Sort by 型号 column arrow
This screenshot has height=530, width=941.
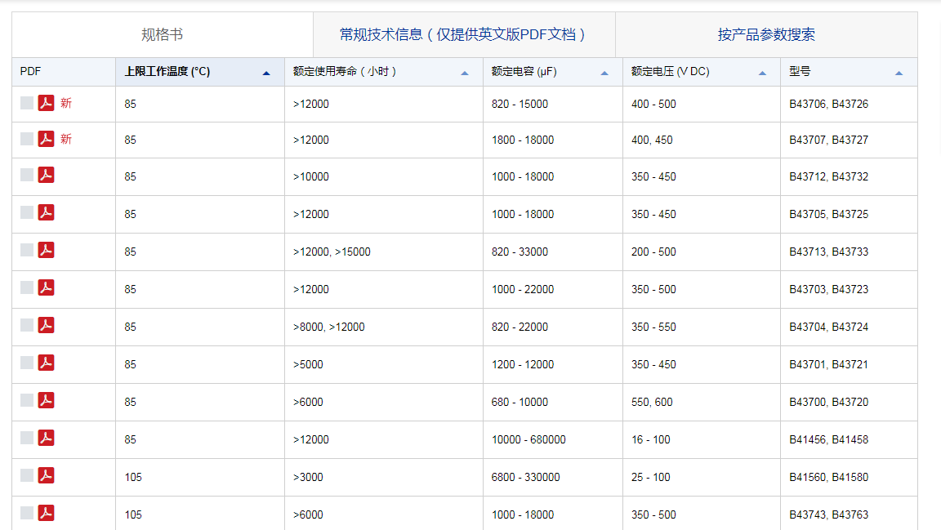coord(899,73)
